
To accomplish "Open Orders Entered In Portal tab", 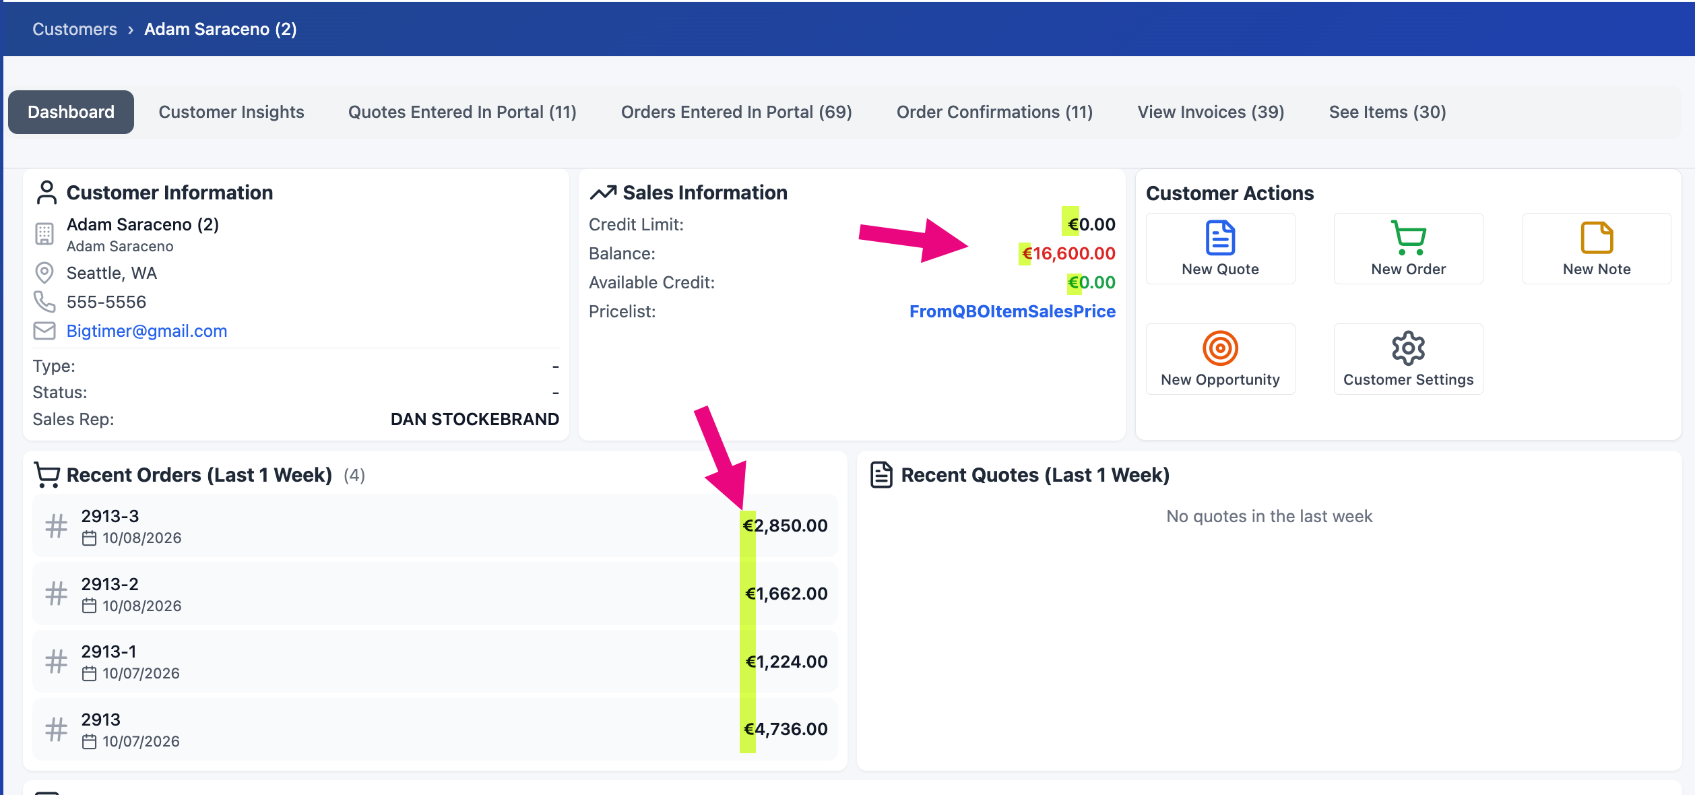I will 736,112.
